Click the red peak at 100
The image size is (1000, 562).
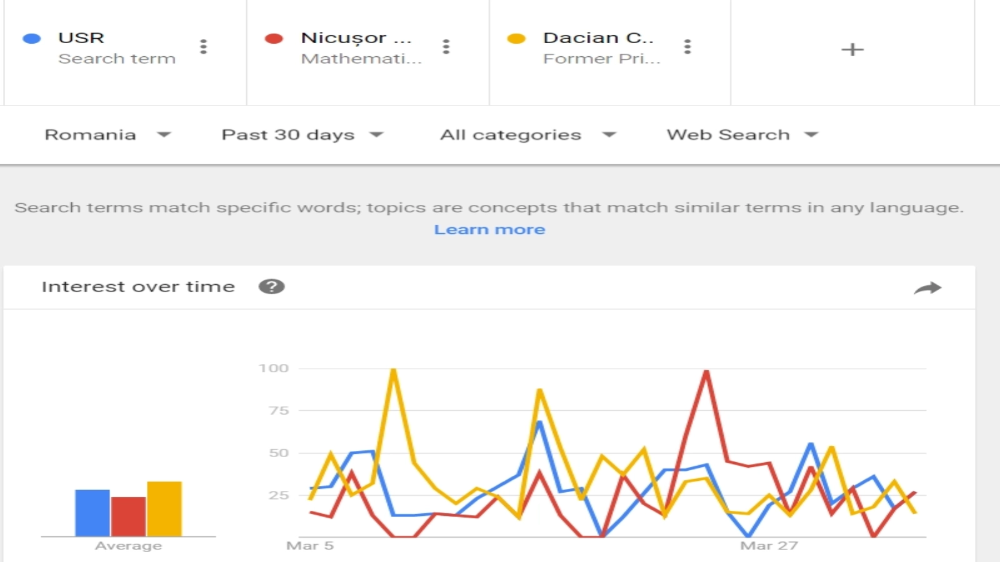706,372
